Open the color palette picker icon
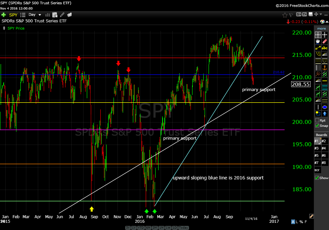 point(322,22)
